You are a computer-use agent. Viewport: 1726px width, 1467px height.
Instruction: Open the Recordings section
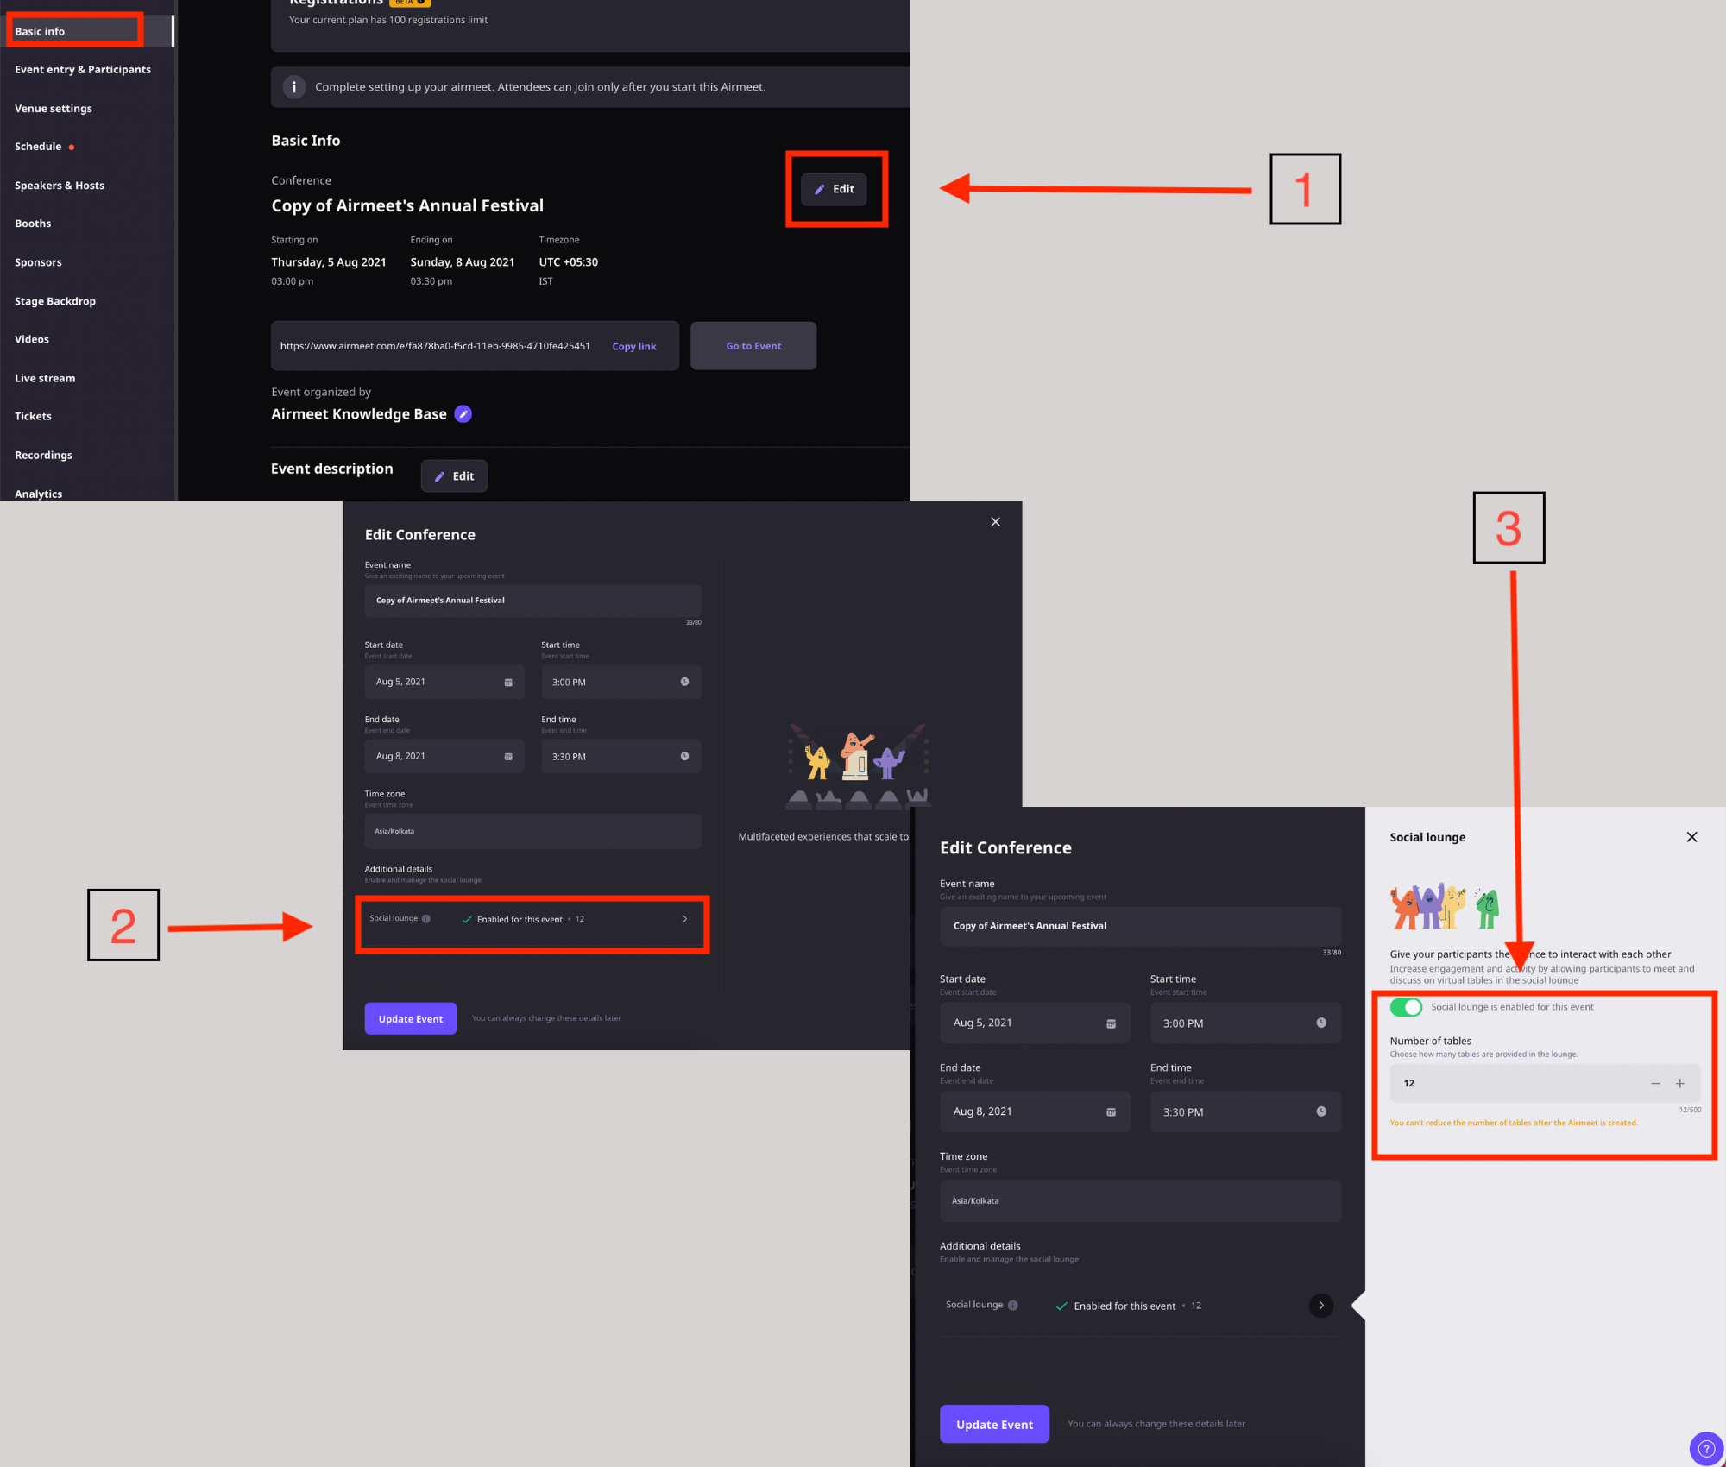[43, 455]
